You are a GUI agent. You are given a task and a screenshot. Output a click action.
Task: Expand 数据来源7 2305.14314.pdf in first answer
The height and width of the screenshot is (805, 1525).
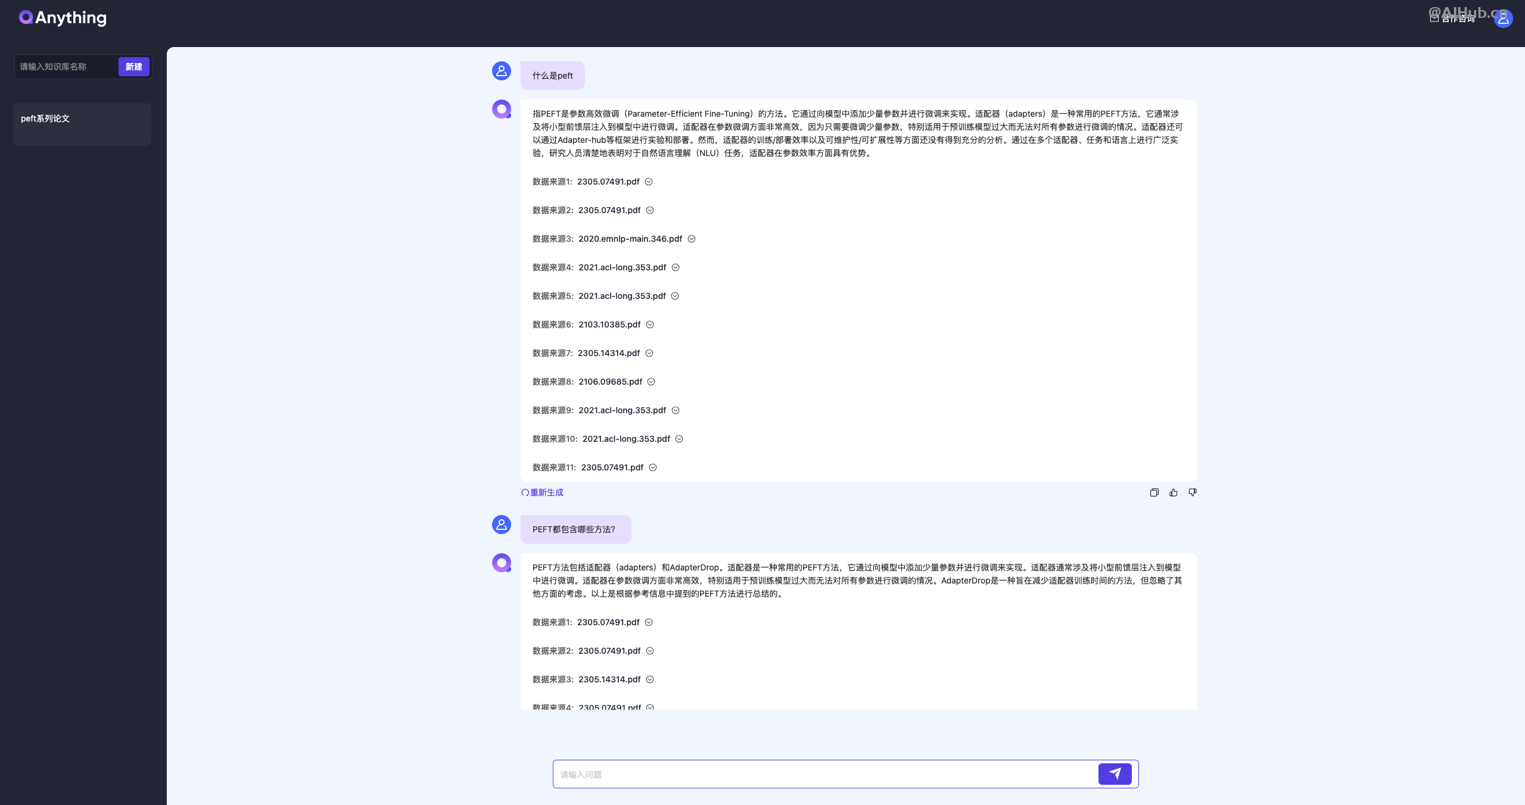coord(649,353)
